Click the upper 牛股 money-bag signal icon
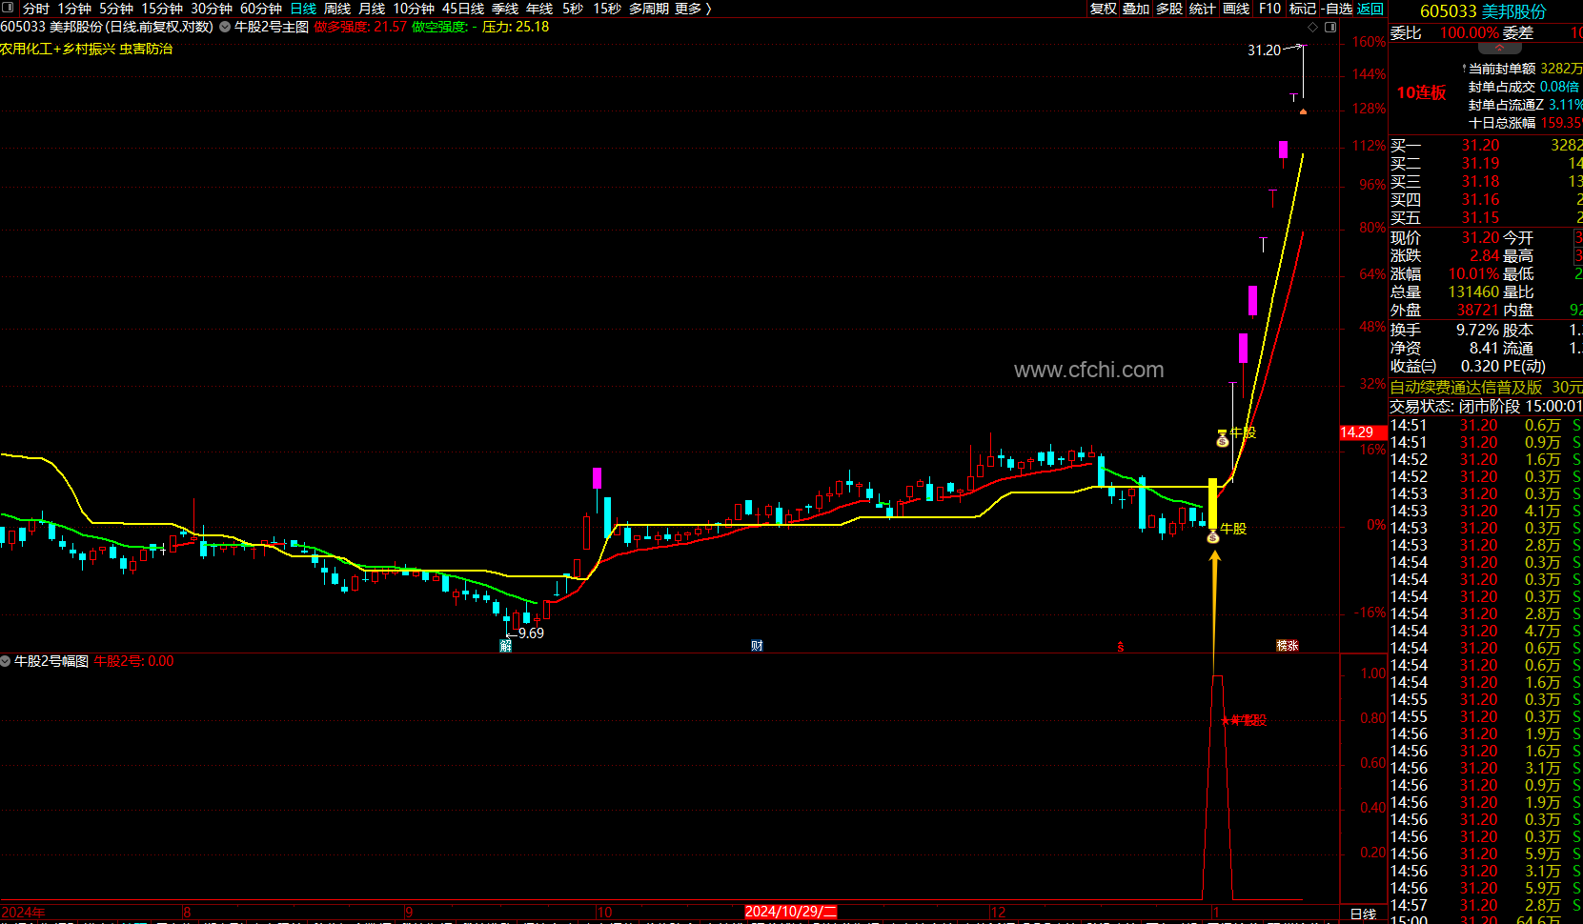 click(x=1223, y=439)
